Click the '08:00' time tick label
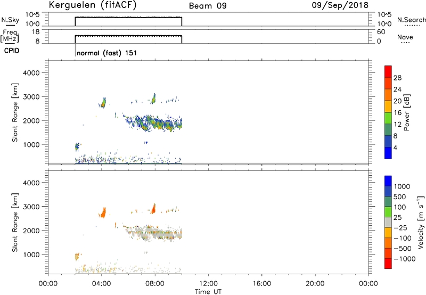This screenshot has height=295, width=426. pyautogui.click(x=155, y=284)
